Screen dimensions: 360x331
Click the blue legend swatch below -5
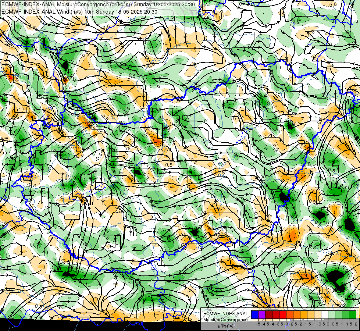(255, 314)
